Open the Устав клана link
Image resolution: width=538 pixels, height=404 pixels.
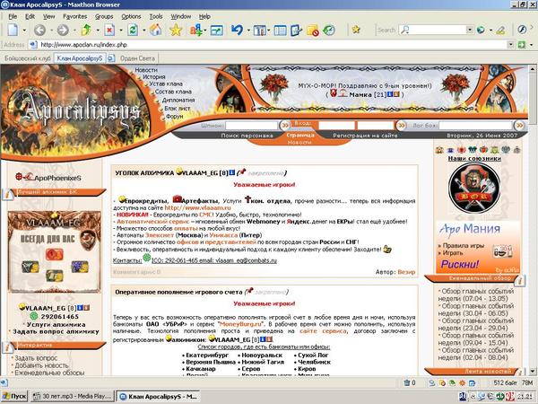[x=166, y=83]
